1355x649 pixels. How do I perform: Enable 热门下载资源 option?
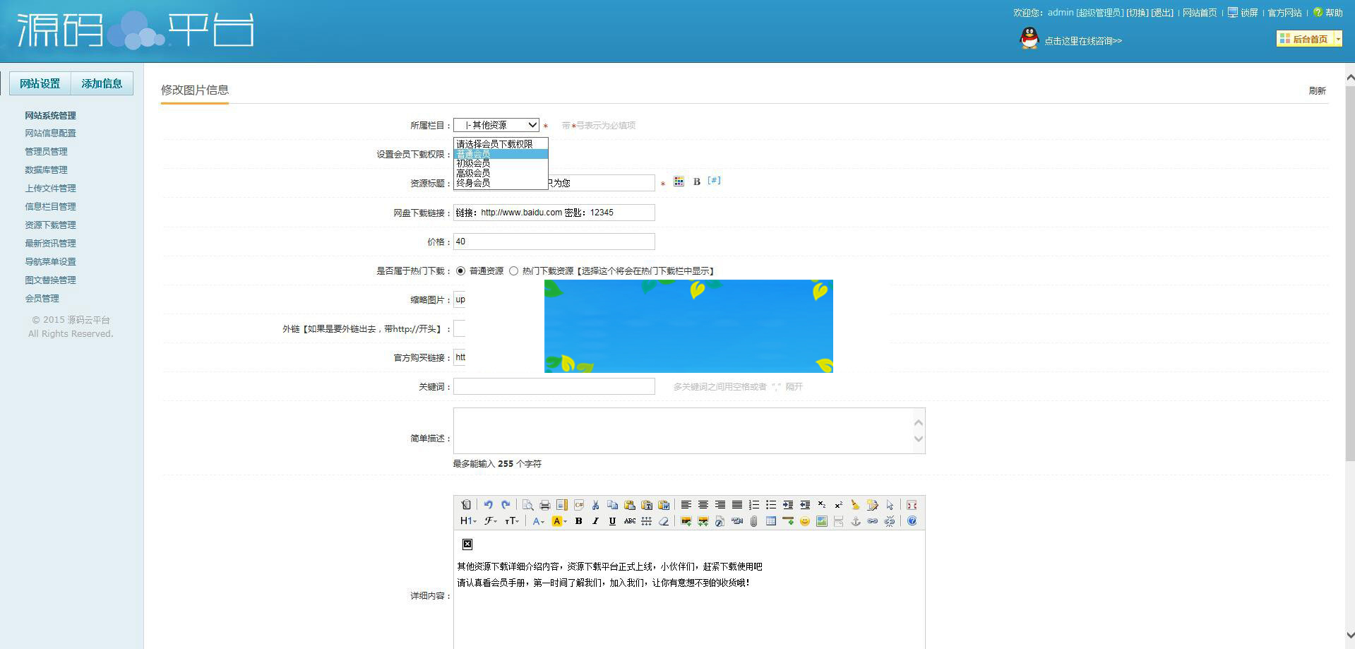[515, 270]
